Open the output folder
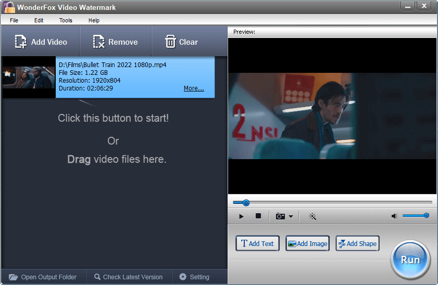Image resolution: width=438 pixels, height=285 pixels. click(43, 277)
